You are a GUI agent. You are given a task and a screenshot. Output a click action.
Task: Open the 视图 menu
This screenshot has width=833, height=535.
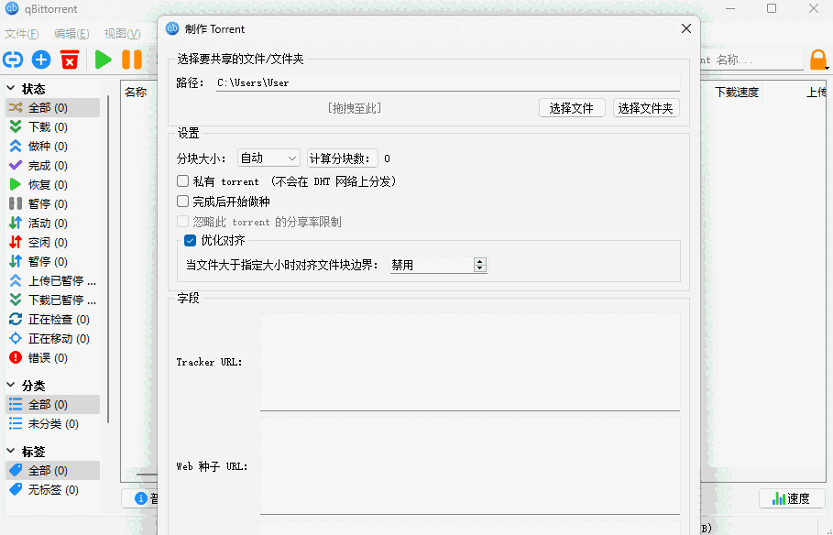[x=120, y=33]
